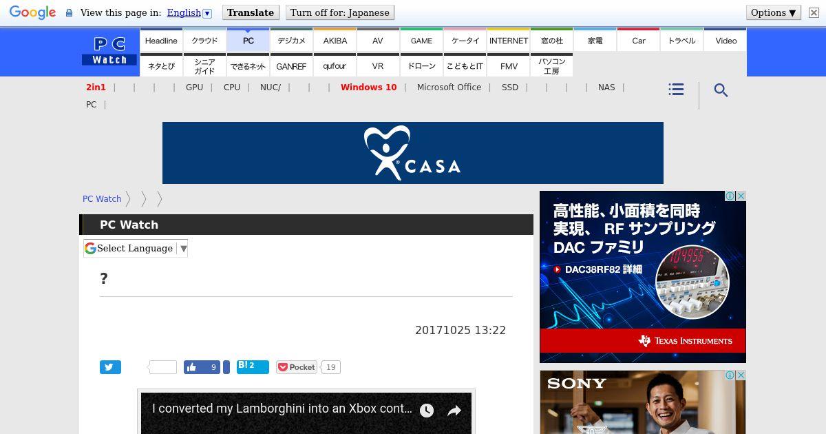Open the できるネット tab

pos(248,66)
